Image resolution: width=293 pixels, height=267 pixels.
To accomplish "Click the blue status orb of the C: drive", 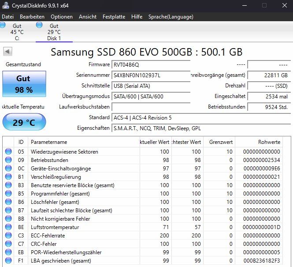I will (3, 25).
